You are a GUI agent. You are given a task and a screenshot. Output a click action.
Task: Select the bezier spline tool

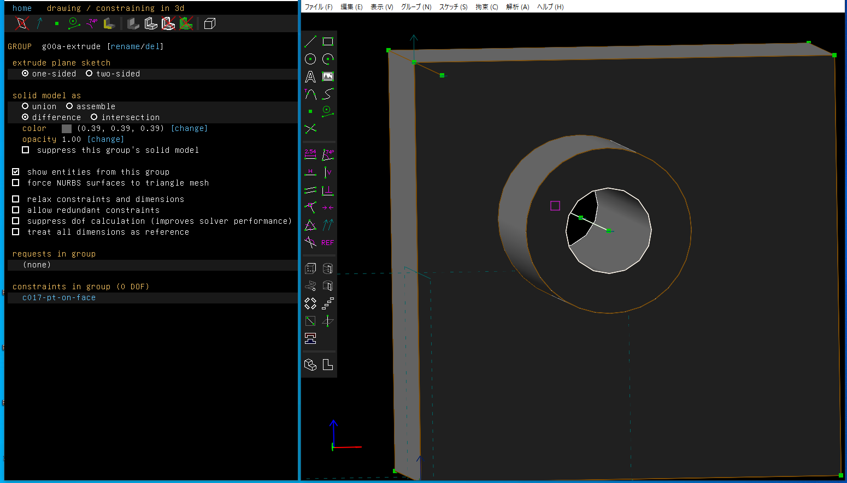tap(328, 94)
